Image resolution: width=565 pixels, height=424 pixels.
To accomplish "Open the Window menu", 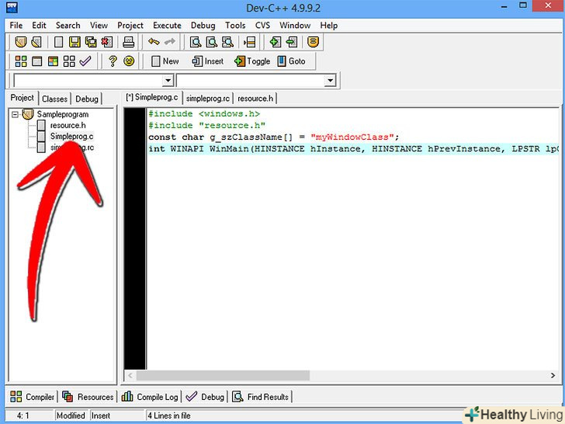I will coord(295,25).
